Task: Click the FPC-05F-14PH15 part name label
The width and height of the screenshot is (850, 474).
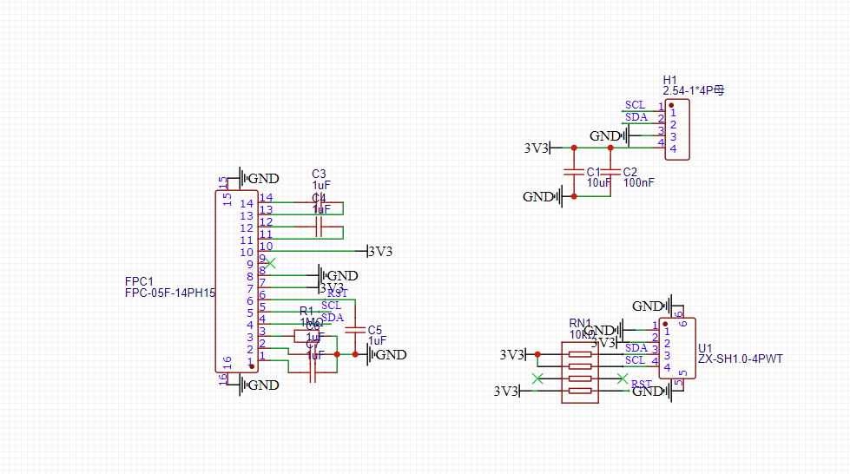Action: (x=169, y=293)
